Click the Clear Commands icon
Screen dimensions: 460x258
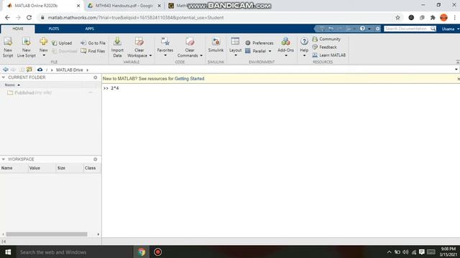pos(190,42)
